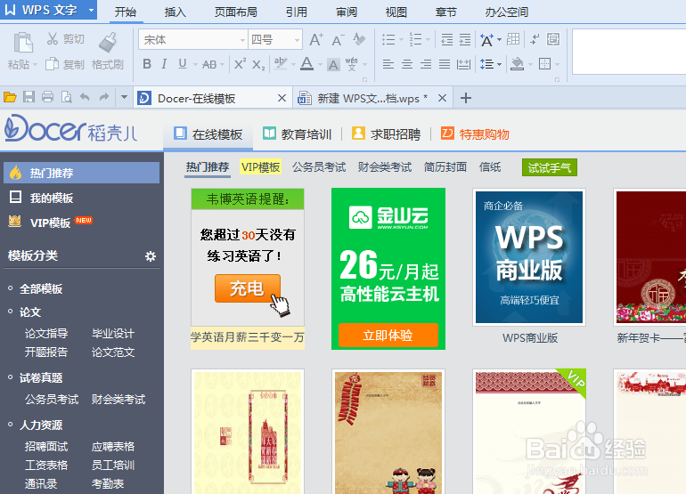Open the 模板分类 settings gear
686x494 pixels.
tap(151, 256)
